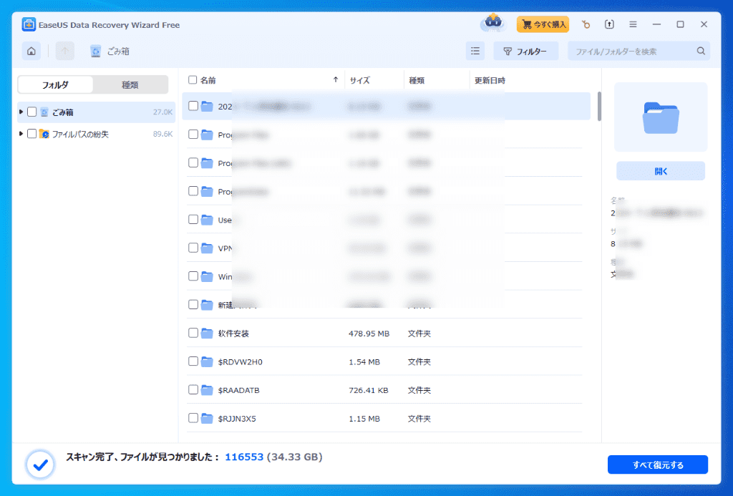Click the sort arrow in 名前 column
This screenshot has height=496, width=733.
coord(335,80)
